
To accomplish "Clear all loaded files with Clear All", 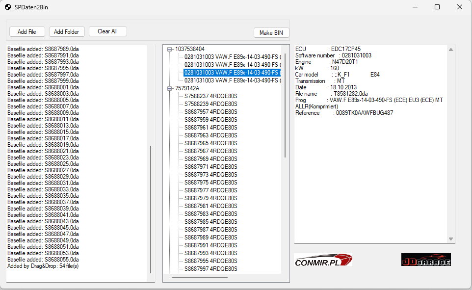I will [107, 31].
